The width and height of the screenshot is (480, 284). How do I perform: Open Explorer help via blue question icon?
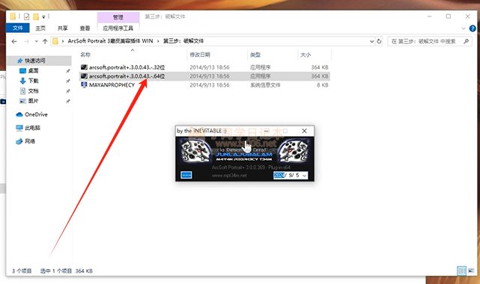(x=473, y=28)
